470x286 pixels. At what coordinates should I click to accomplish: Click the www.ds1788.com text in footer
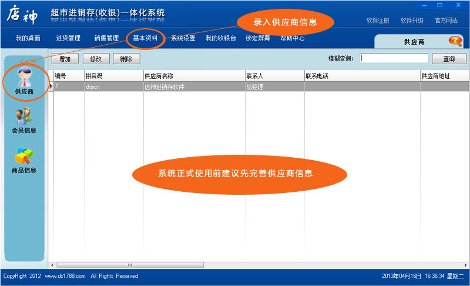coord(65,276)
